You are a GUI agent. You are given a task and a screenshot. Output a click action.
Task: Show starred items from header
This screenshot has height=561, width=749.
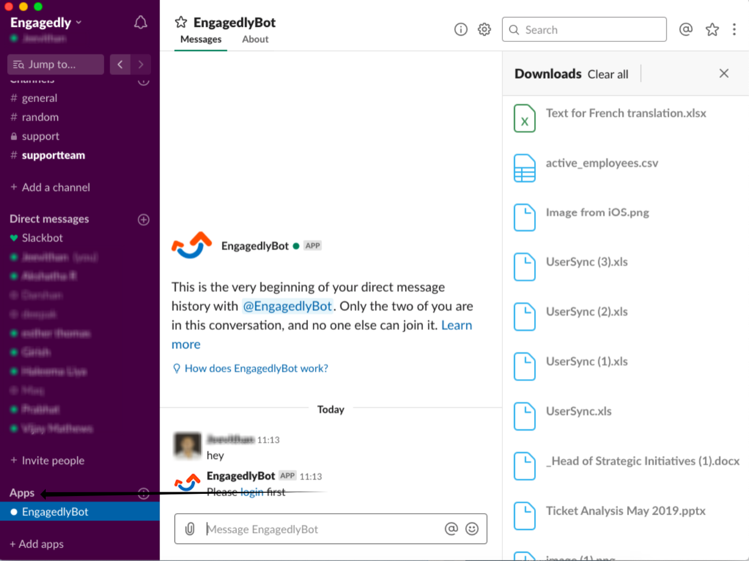coord(712,29)
